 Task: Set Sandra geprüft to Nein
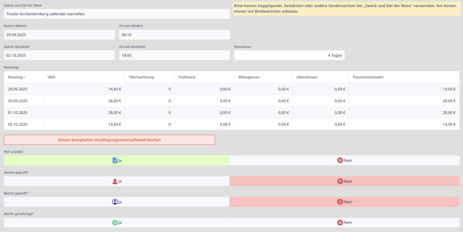[x=344, y=181]
